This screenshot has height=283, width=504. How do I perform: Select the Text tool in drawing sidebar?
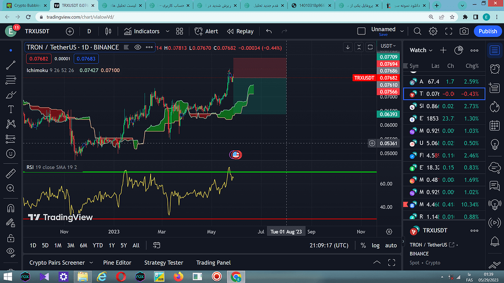11,109
